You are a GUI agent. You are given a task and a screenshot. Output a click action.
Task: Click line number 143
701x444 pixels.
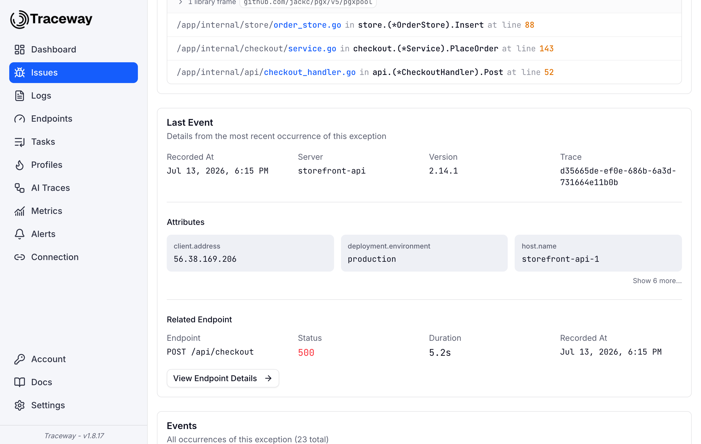[546, 49]
